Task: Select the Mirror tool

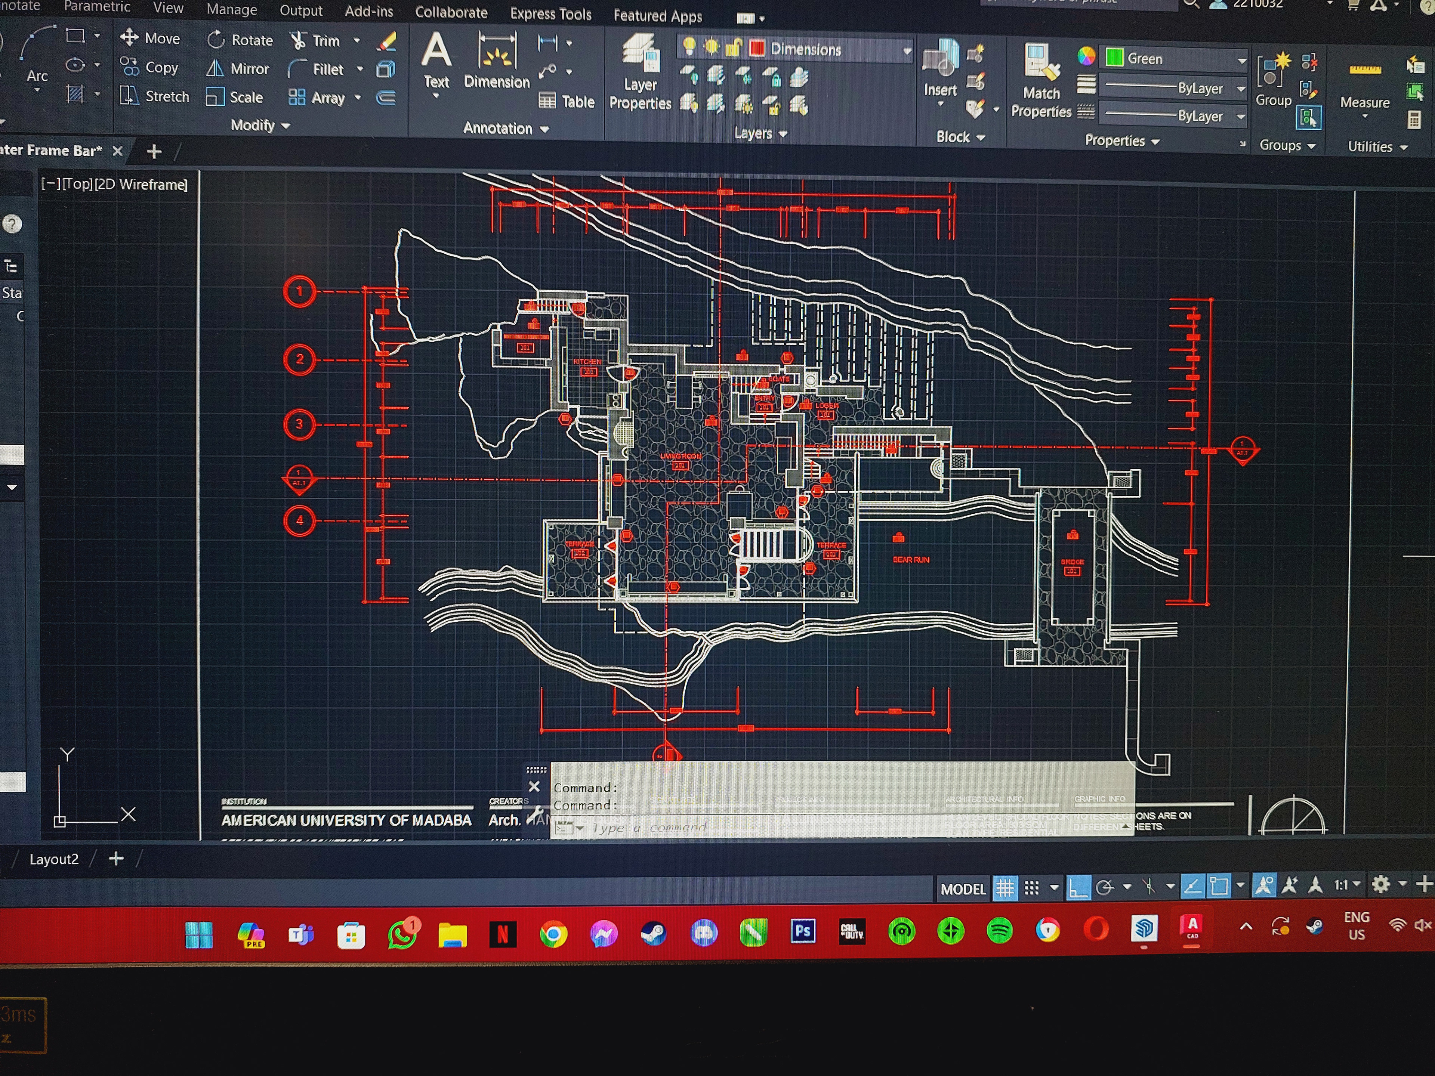Action: (237, 68)
